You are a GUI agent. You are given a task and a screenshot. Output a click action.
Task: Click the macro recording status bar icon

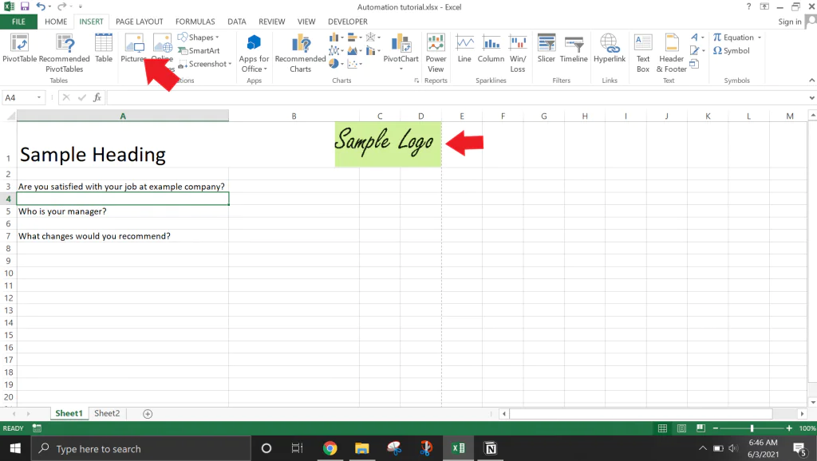[x=37, y=428]
